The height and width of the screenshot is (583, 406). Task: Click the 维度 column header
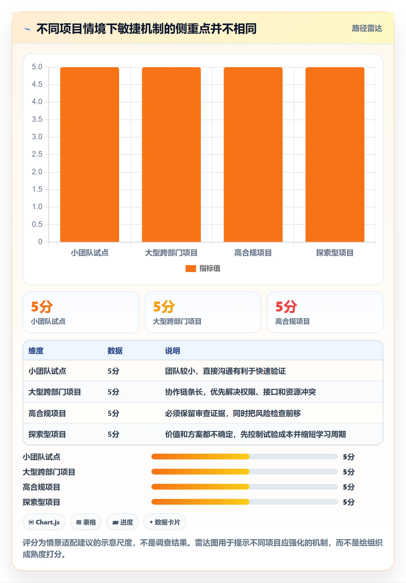pos(36,351)
